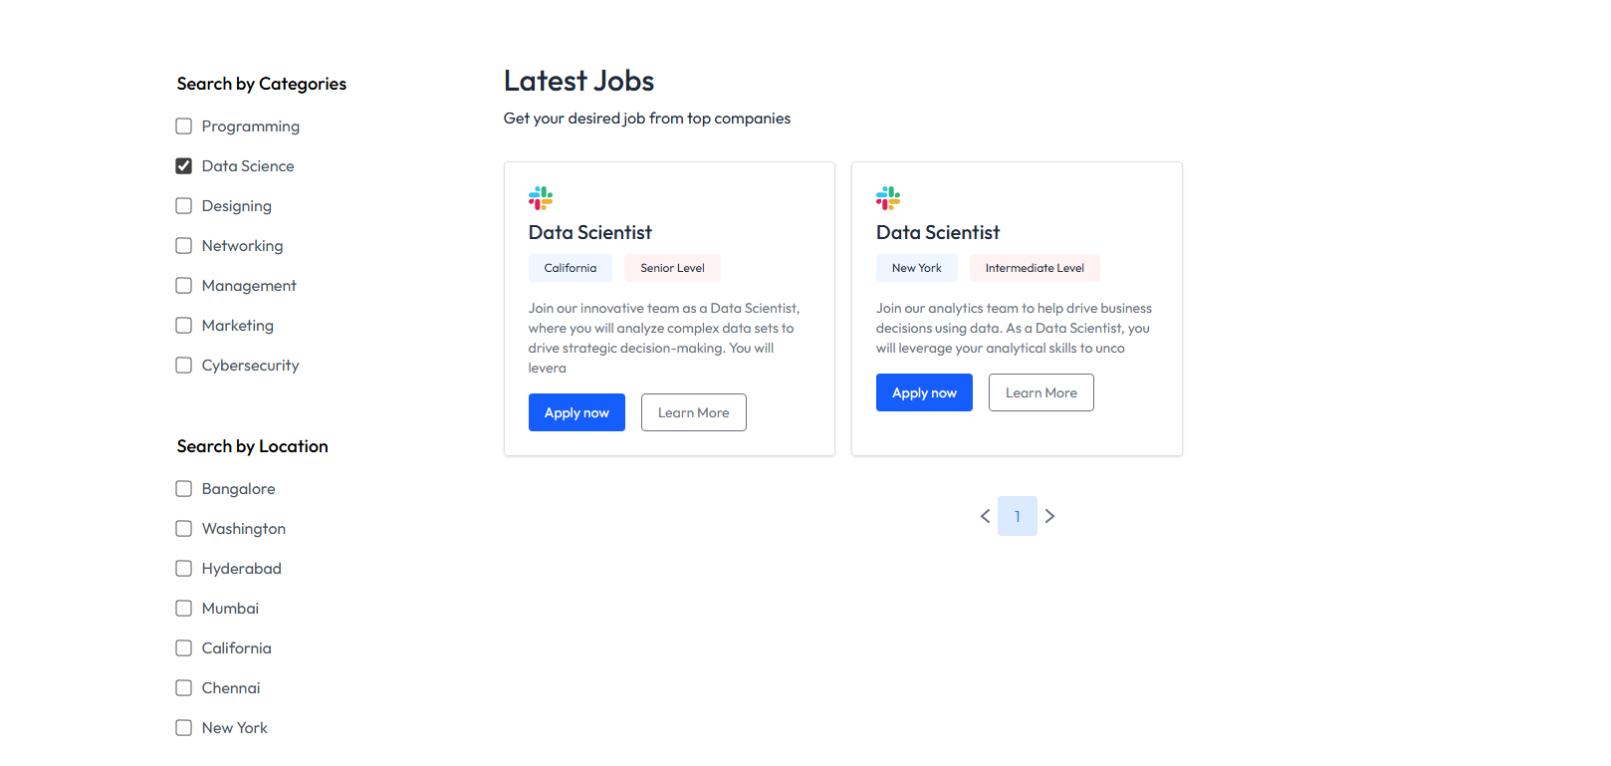Viewport: 1611px width, 766px height.
Task: Learn More about Intermediate Level Data Scientist
Action: pos(1040,392)
